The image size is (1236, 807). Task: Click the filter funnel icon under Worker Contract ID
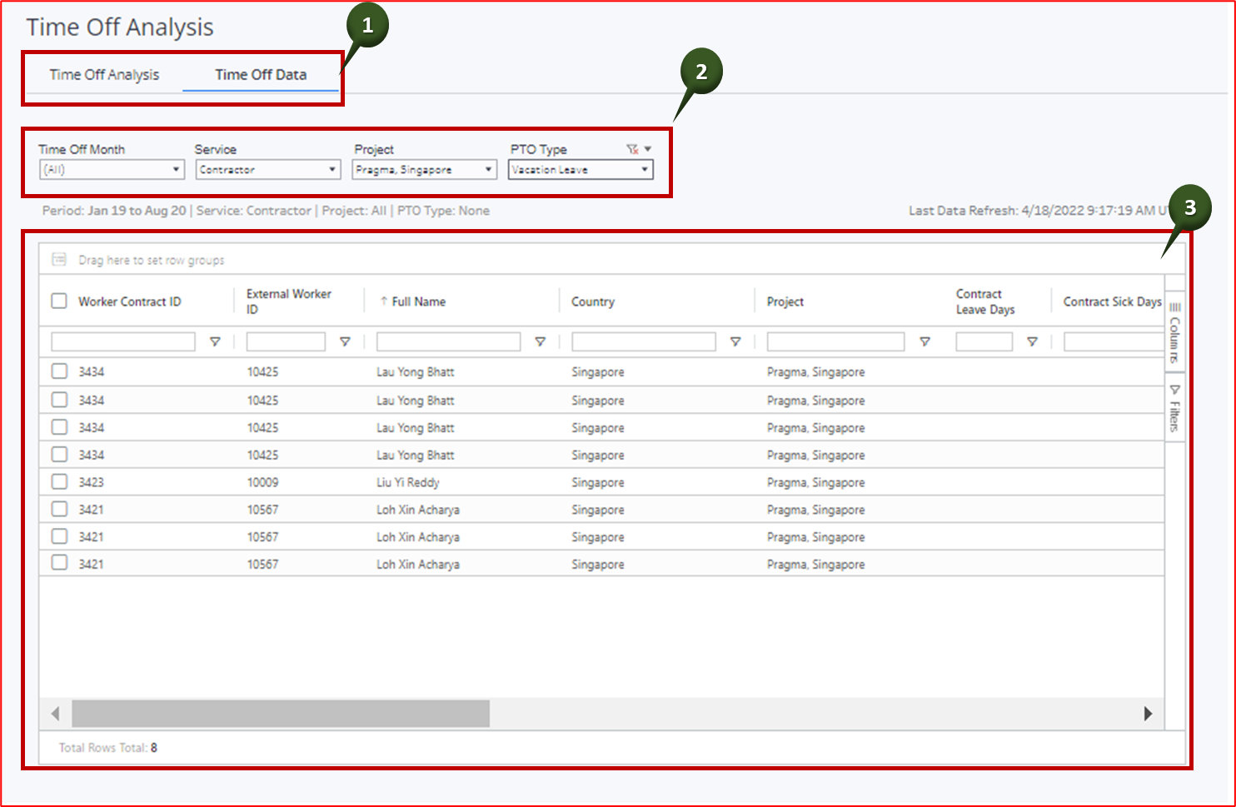[216, 341]
